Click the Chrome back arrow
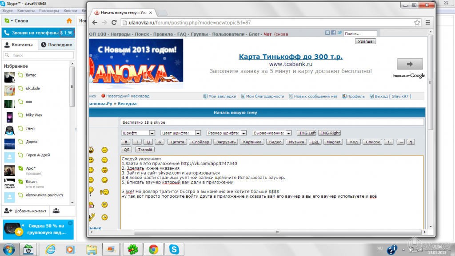Viewport: 455px width, 256px height. pyautogui.click(x=95, y=22)
